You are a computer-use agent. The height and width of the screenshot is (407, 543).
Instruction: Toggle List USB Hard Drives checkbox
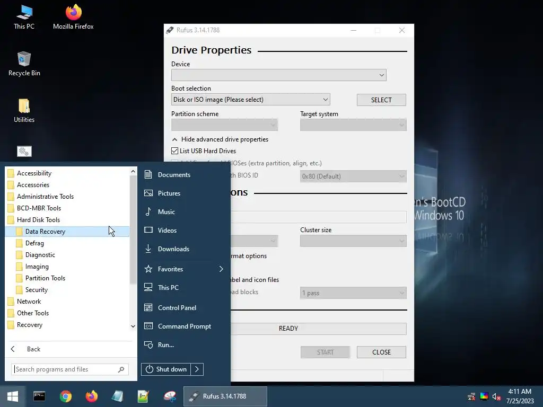tap(175, 151)
